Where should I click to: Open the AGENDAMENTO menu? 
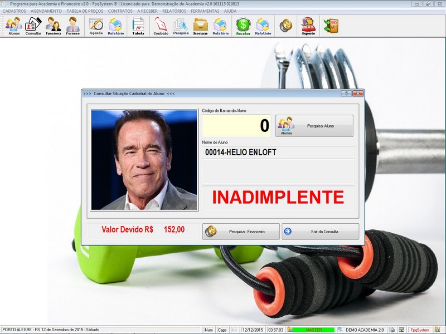coord(46,11)
